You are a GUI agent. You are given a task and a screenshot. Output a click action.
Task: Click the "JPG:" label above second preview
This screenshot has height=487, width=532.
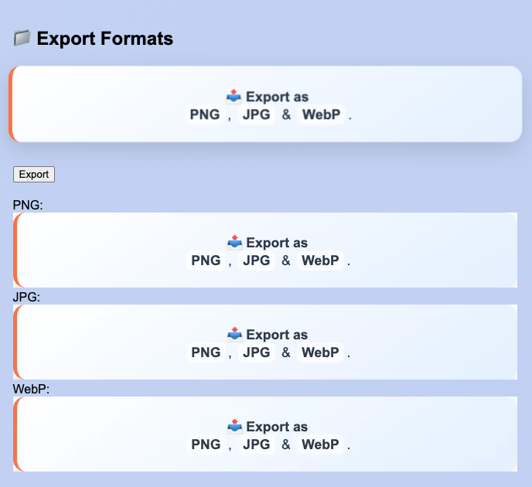click(x=26, y=297)
